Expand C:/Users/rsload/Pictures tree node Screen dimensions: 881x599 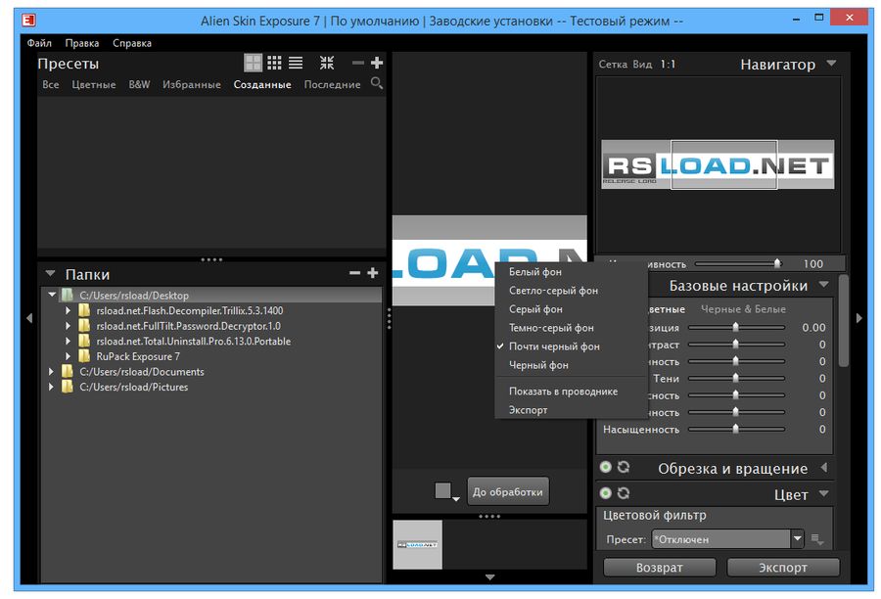[51, 387]
